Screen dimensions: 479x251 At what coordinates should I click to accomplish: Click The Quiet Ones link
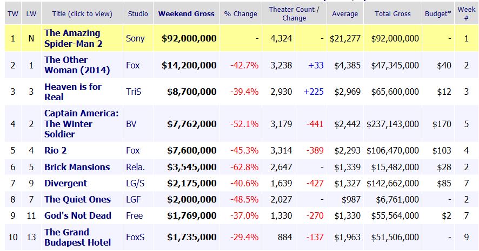click(77, 199)
